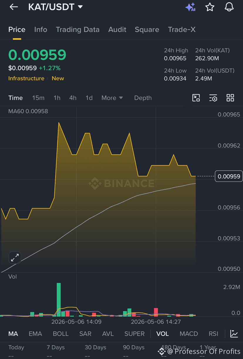The height and width of the screenshot is (359, 243).
Task: Open the chart settings icon
Action: pos(213,98)
